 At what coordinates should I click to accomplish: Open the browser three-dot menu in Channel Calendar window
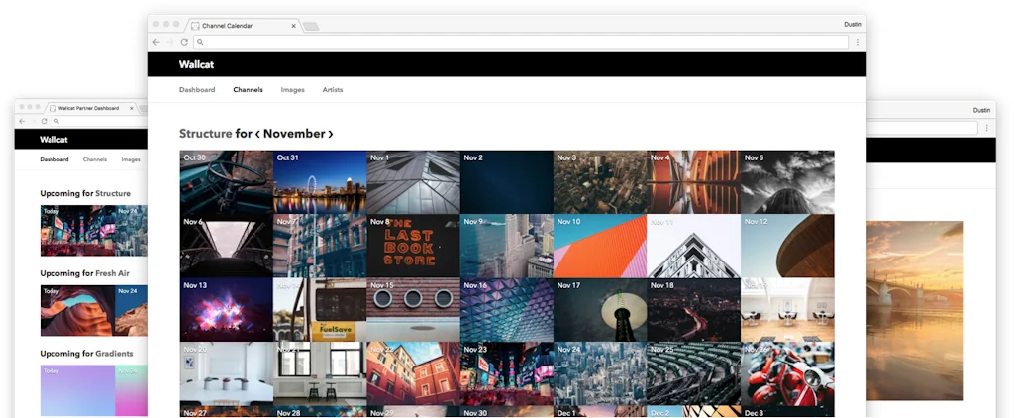[857, 42]
